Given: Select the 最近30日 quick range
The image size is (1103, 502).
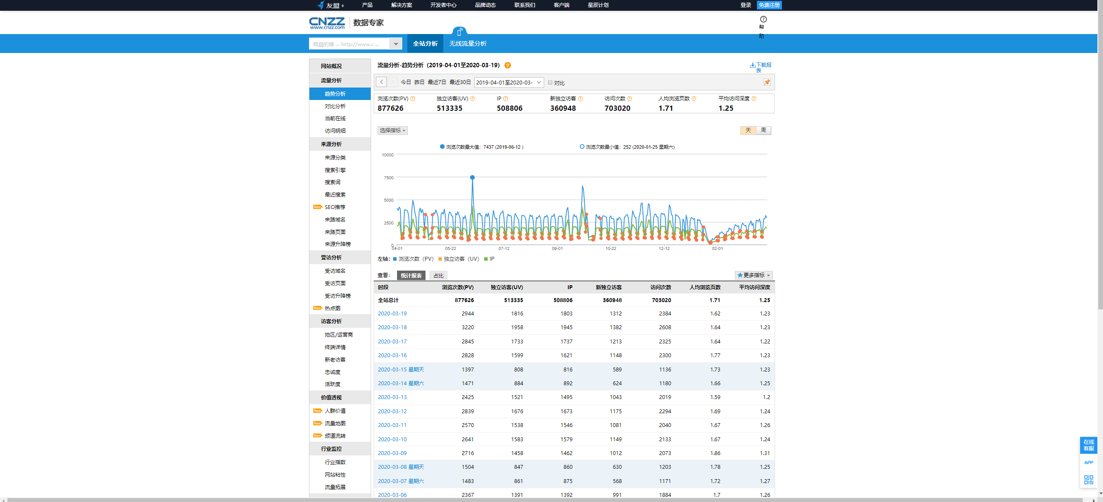Looking at the screenshot, I should (460, 82).
